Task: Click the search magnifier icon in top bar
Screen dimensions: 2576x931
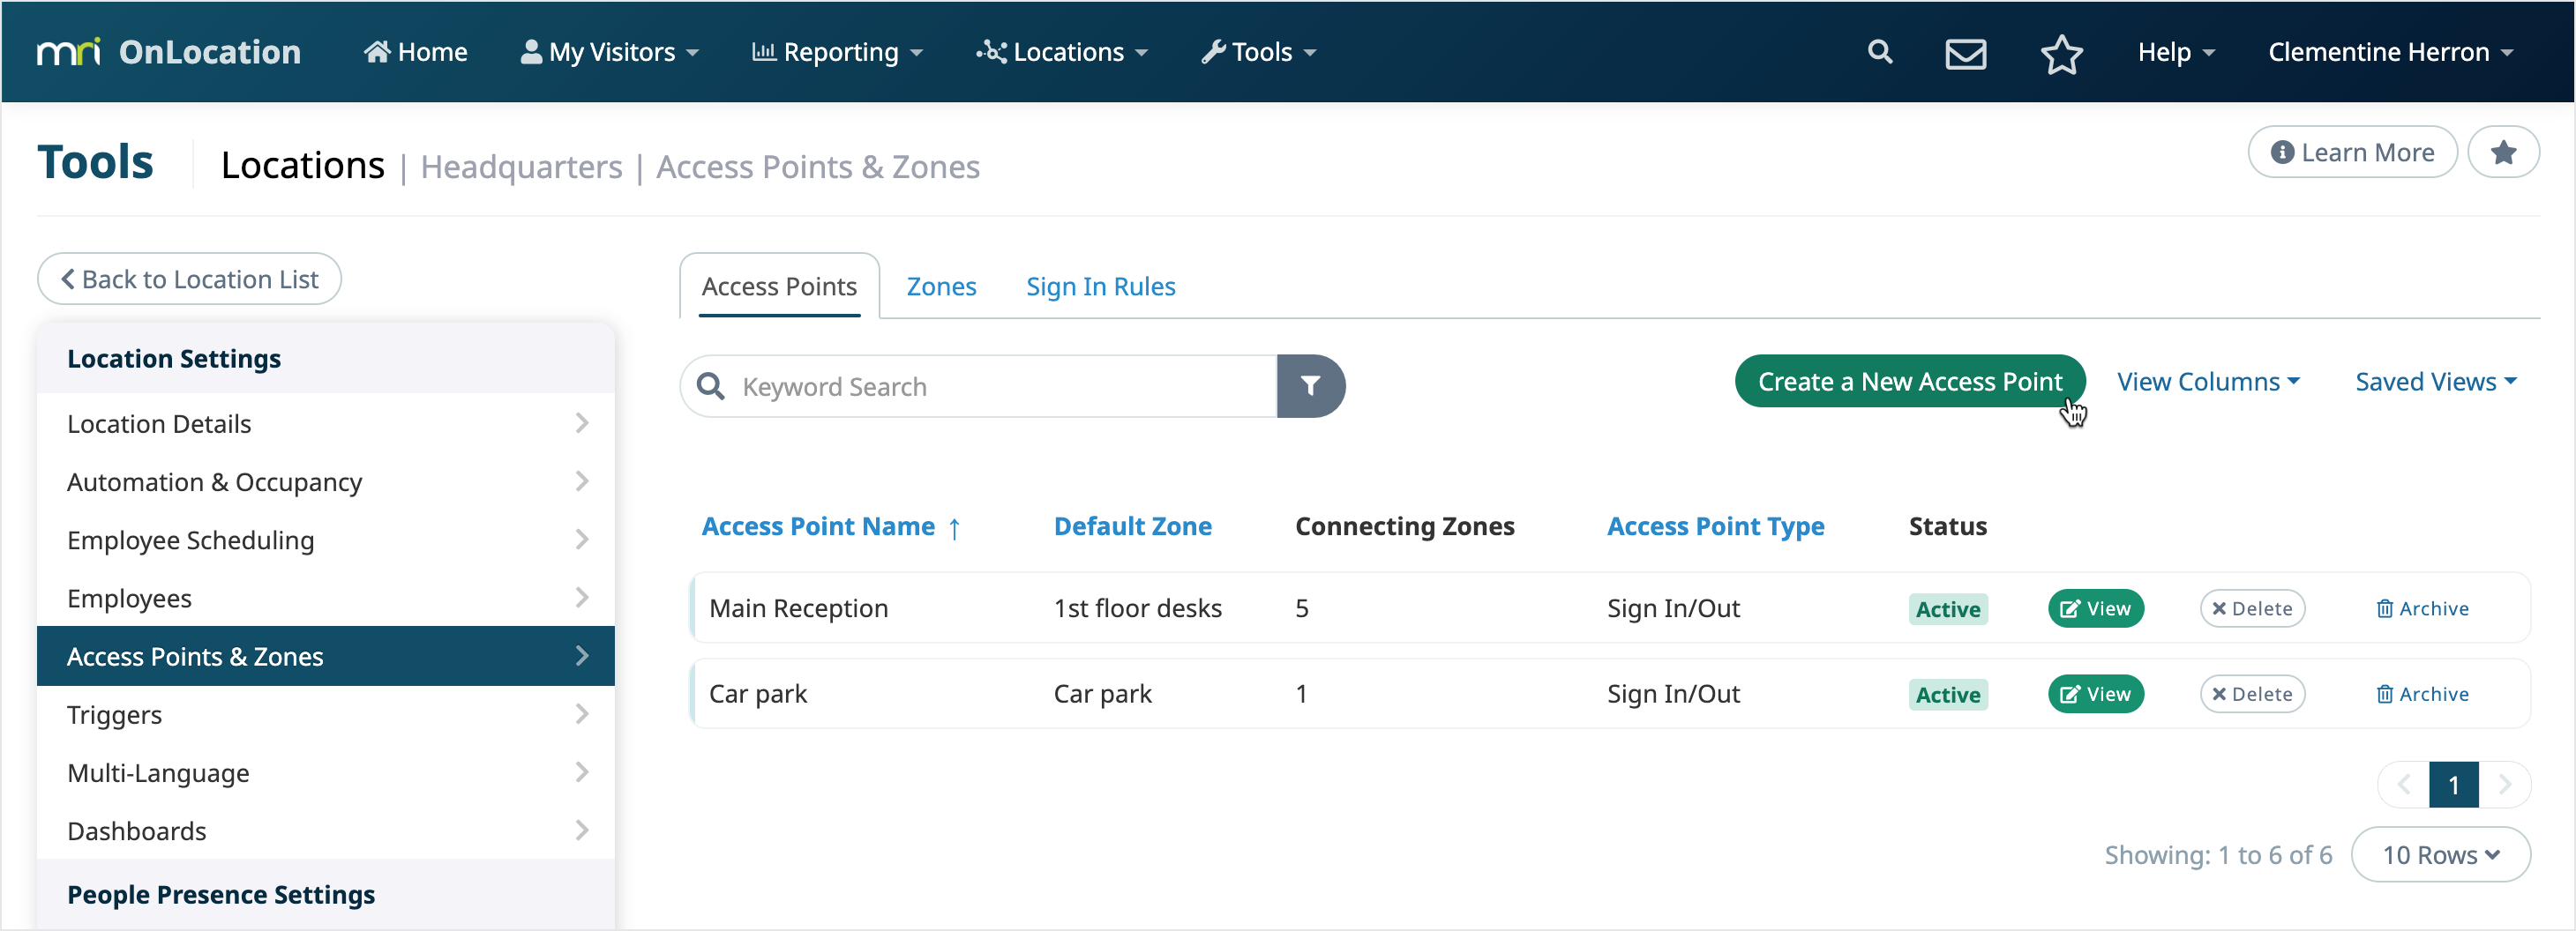Action: coord(1879,52)
